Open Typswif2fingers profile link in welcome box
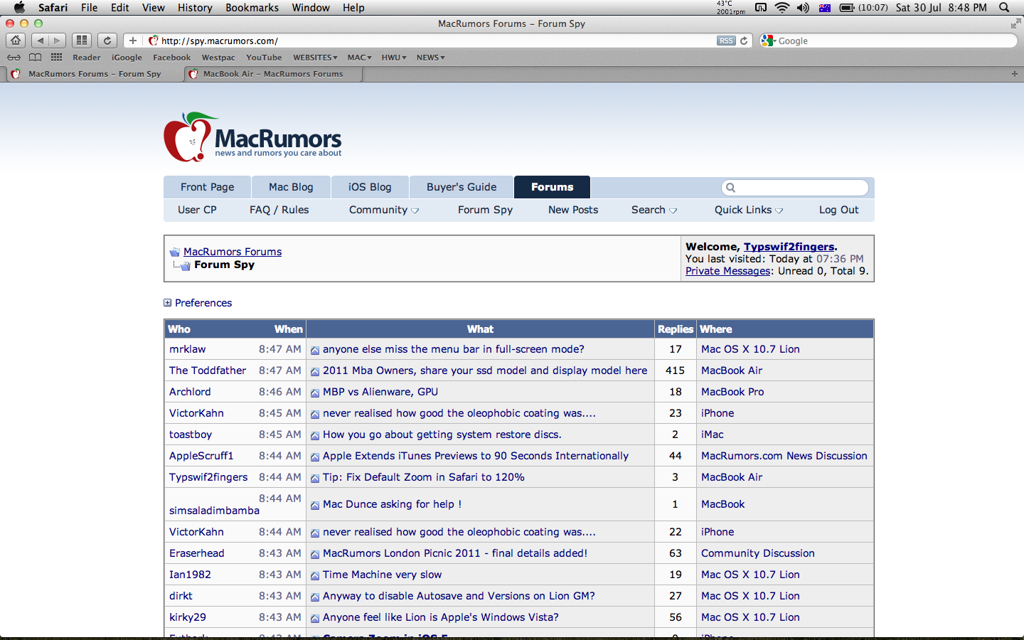 point(789,247)
